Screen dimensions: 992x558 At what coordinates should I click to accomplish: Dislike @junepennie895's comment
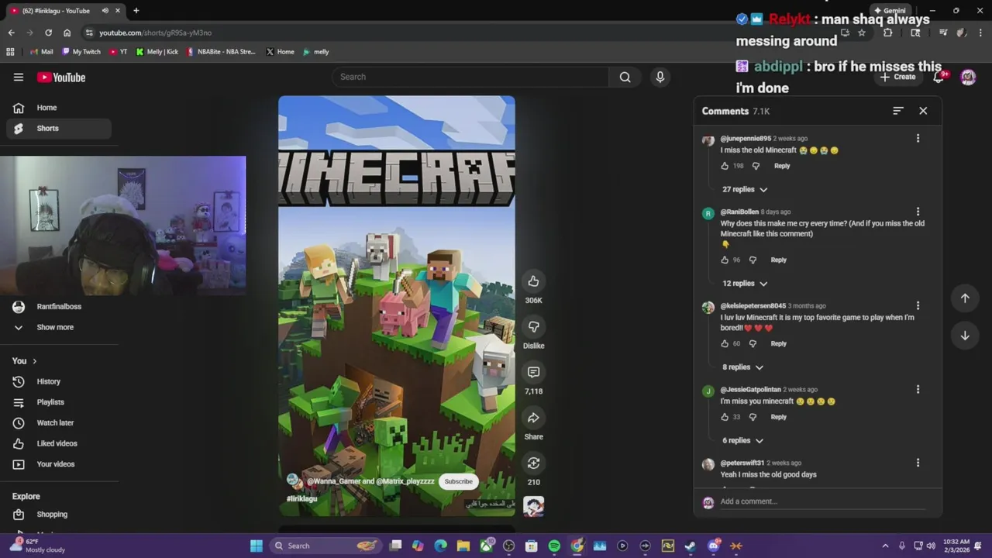[x=756, y=166]
